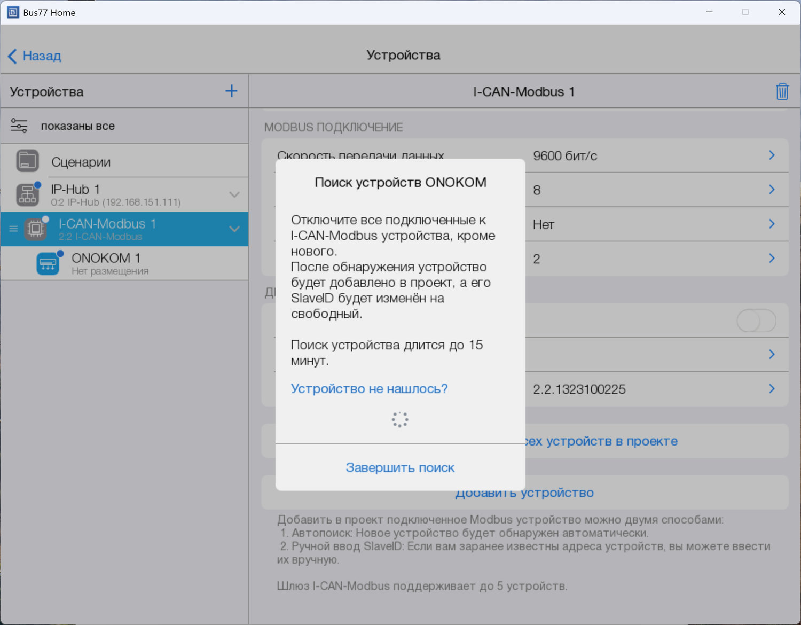This screenshot has height=625, width=801.
Task: Expand the IP-Hub 1 chevron
Action: [x=234, y=194]
